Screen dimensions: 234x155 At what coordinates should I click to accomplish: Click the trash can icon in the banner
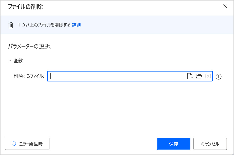tap(11, 25)
